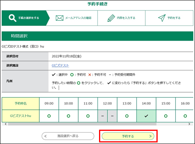Click the checkmark legend icon for 選択中

point(54,75)
